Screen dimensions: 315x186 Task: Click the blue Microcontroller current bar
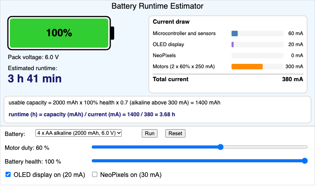click(x=234, y=33)
